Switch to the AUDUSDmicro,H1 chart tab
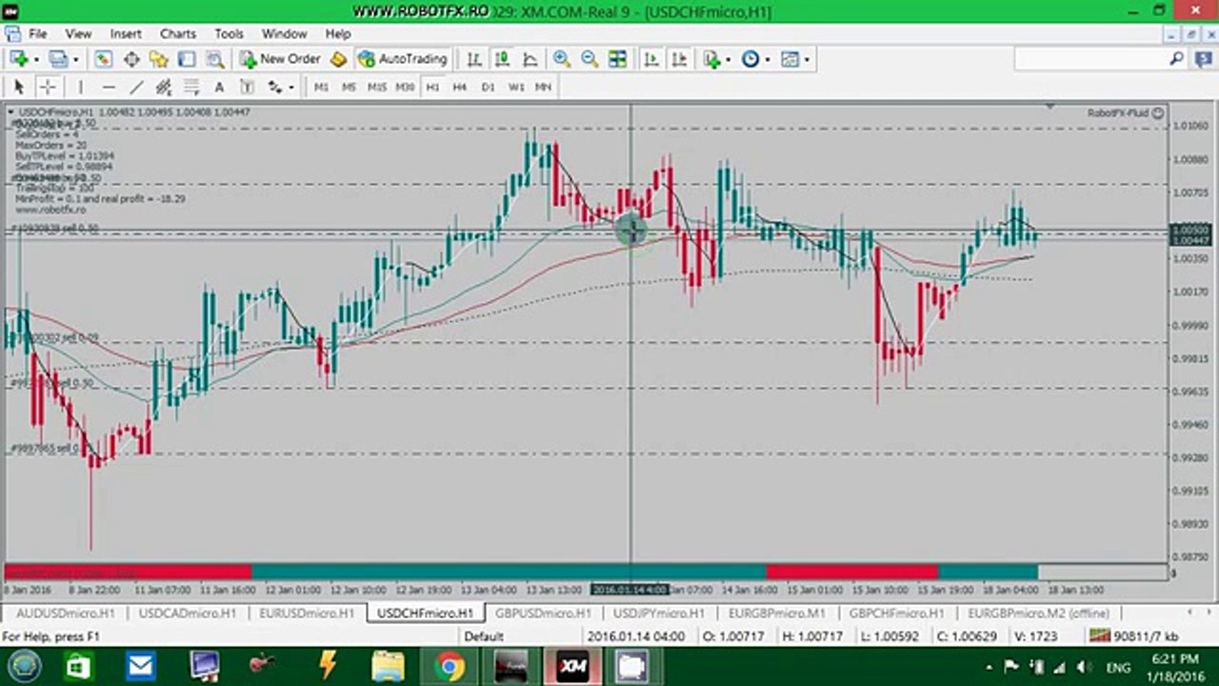1219x686 pixels. [x=66, y=613]
